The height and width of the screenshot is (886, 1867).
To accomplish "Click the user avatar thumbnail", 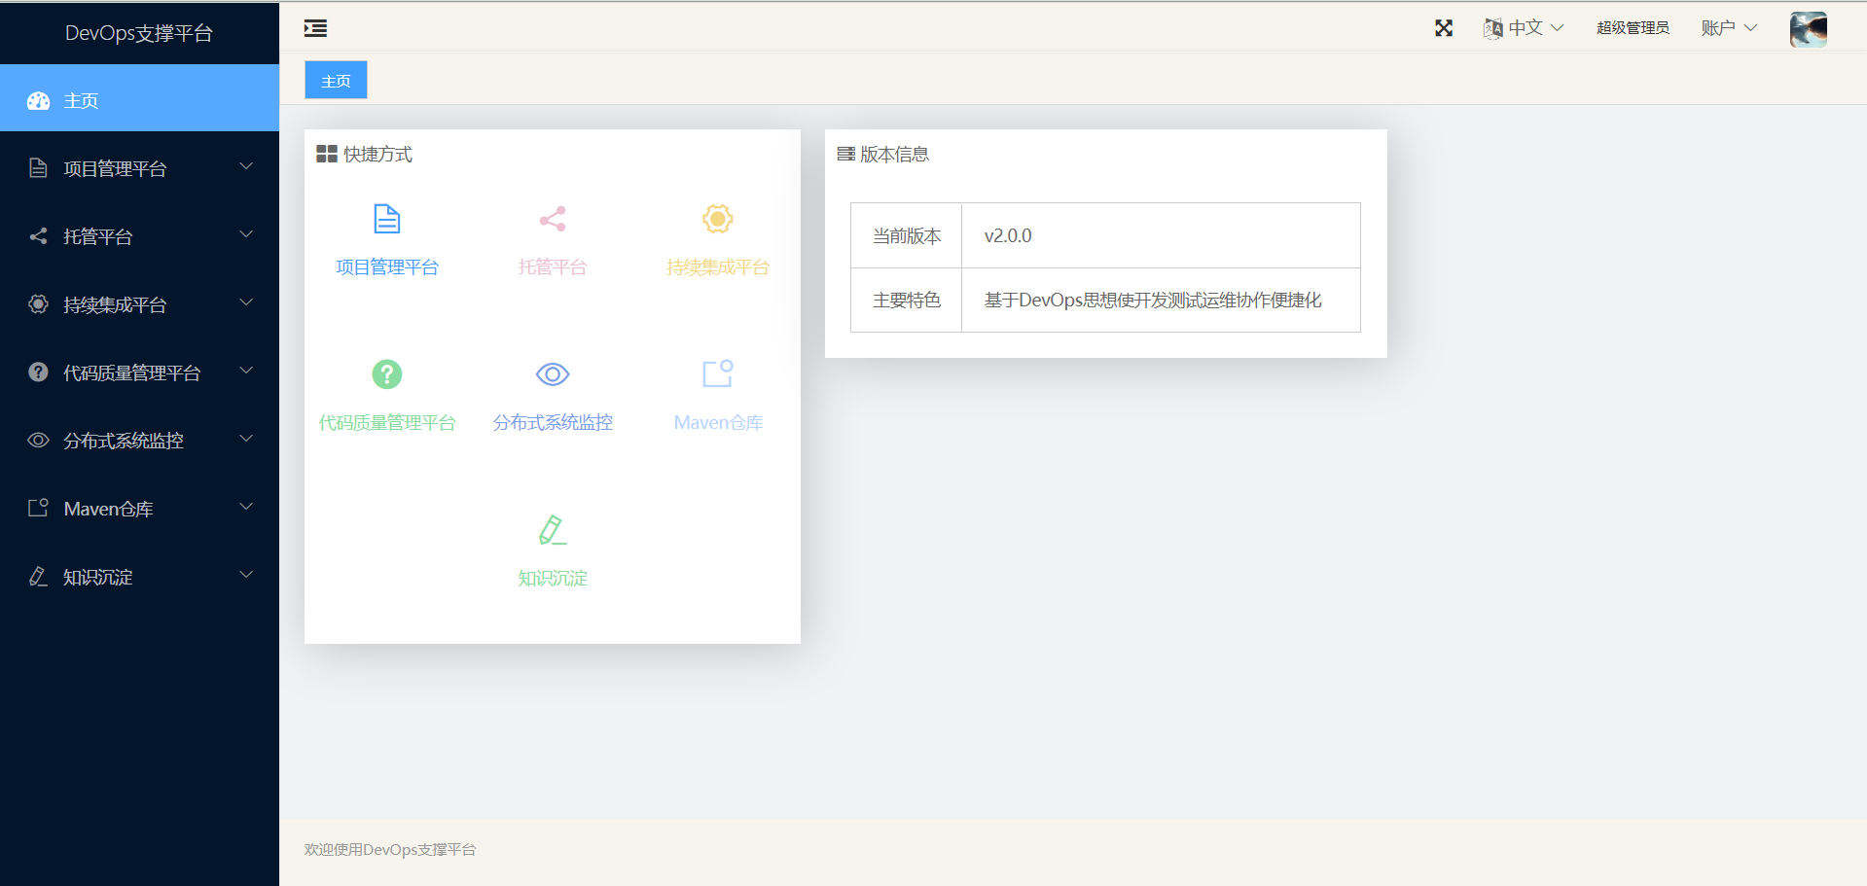I will coord(1808,29).
